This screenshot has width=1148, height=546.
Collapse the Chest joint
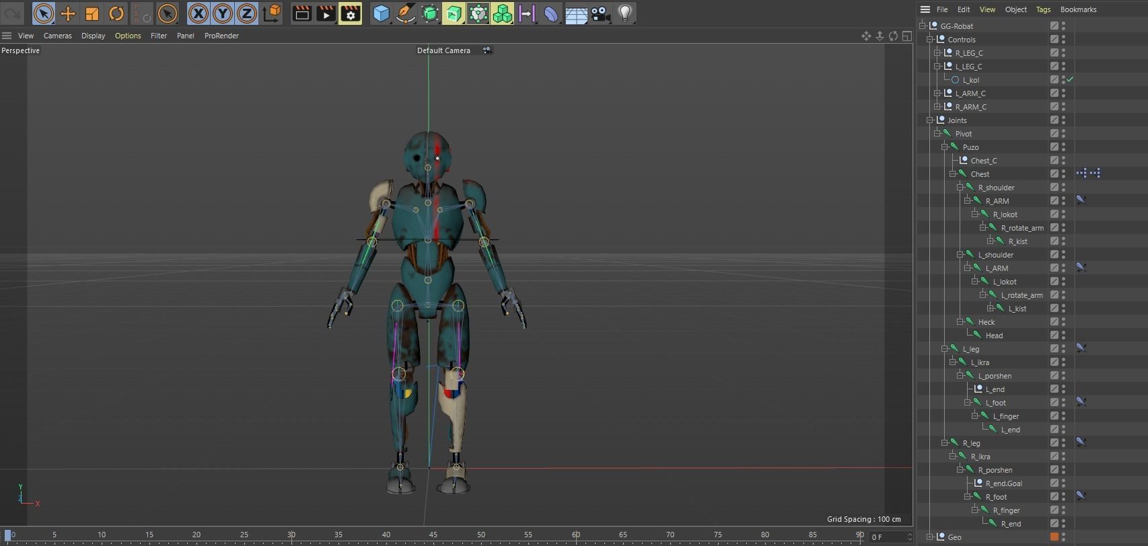[953, 174]
